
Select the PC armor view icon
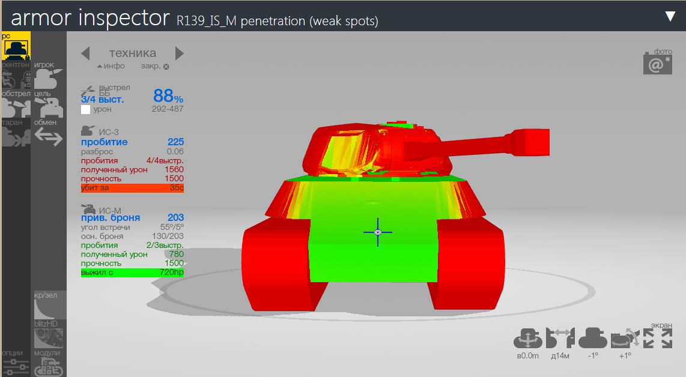(16, 46)
